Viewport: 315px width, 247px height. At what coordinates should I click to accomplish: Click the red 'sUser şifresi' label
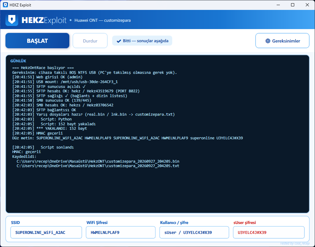click(x=245, y=222)
